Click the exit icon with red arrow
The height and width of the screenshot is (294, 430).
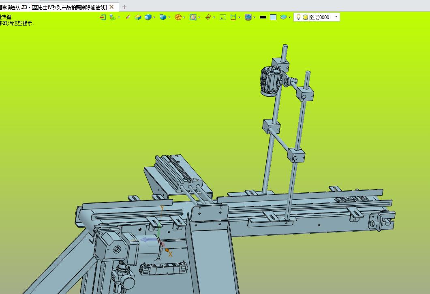click(103, 17)
